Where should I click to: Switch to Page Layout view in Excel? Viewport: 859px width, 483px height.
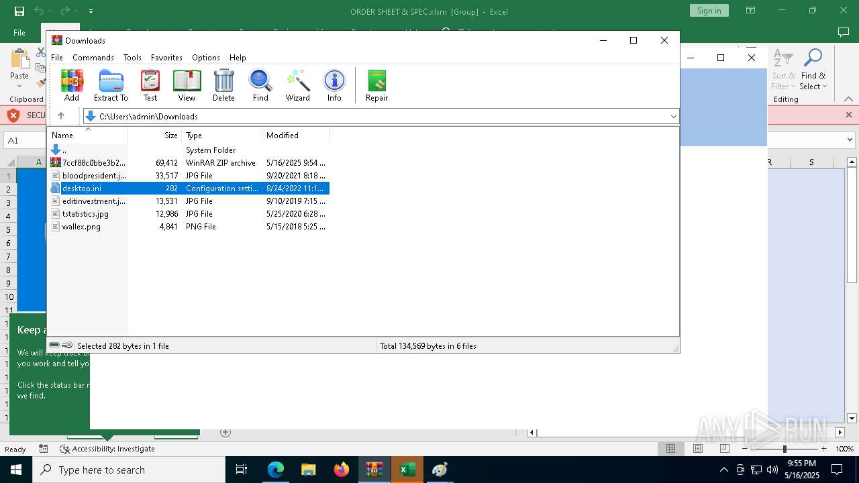[697, 449]
